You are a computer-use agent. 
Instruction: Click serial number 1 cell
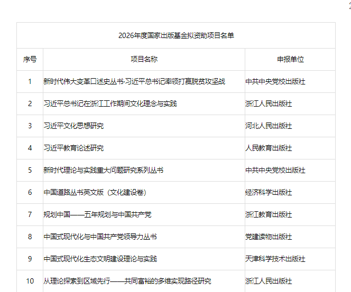point(30,81)
